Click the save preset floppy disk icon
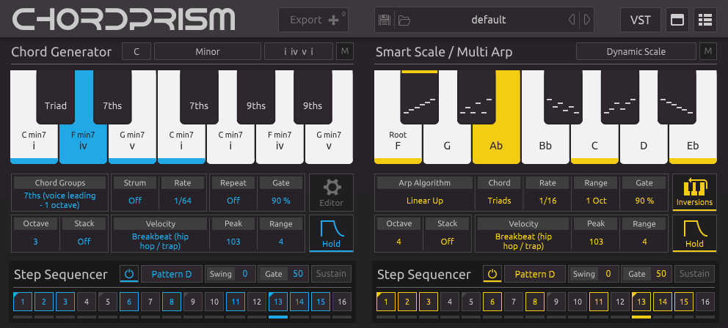Image resolution: width=728 pixels, height=328 pixels. (385, 20)
